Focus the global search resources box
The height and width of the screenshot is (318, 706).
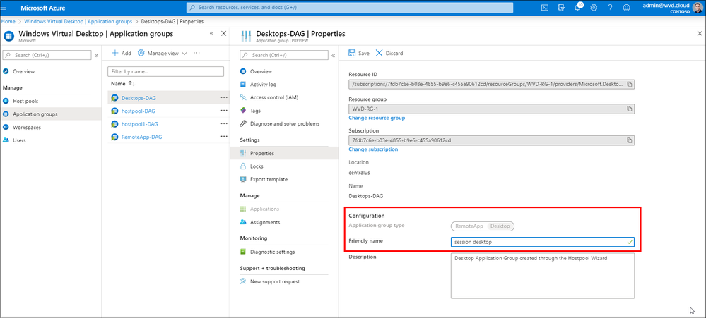349,8
